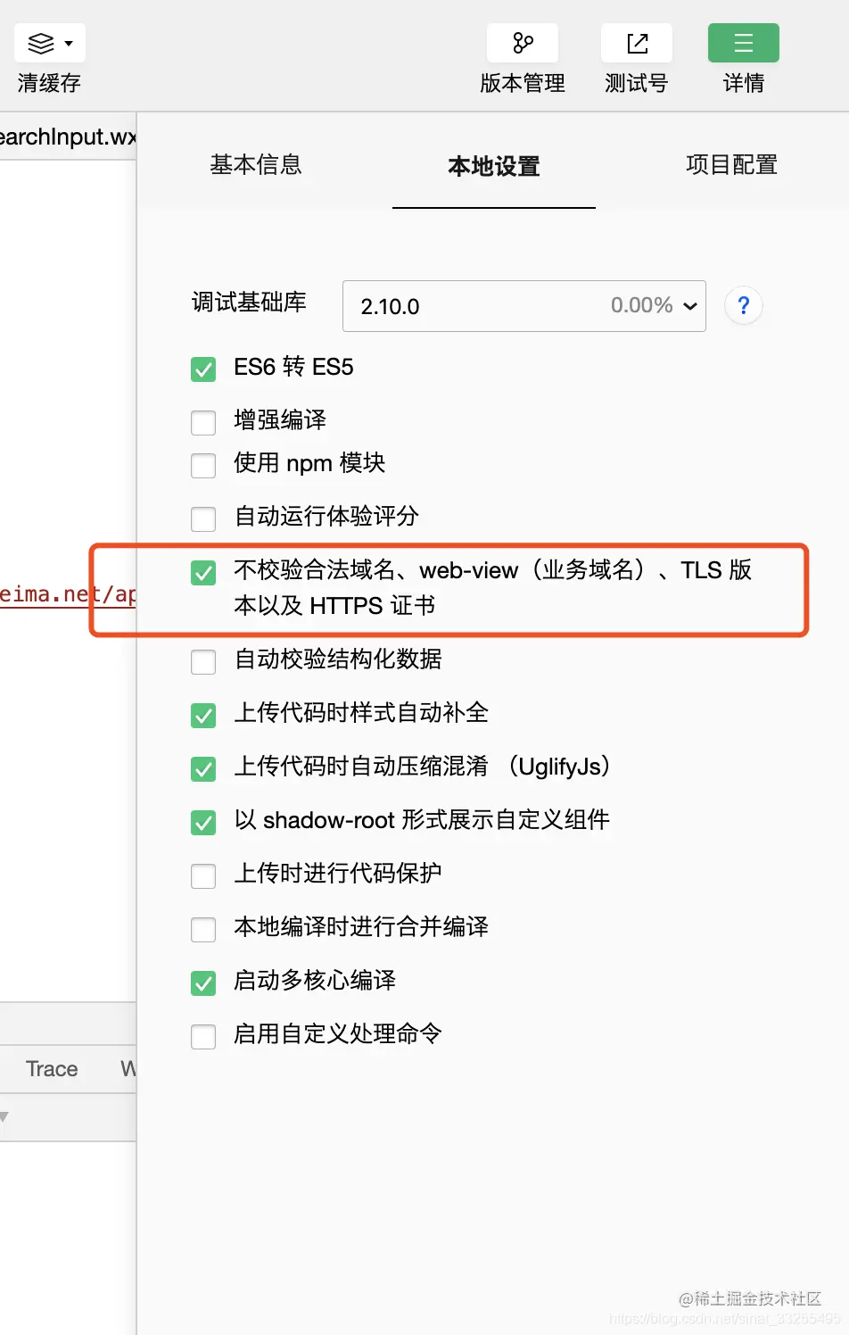Disable UglifyJs code compression on upload

click(x=202, y=768)
